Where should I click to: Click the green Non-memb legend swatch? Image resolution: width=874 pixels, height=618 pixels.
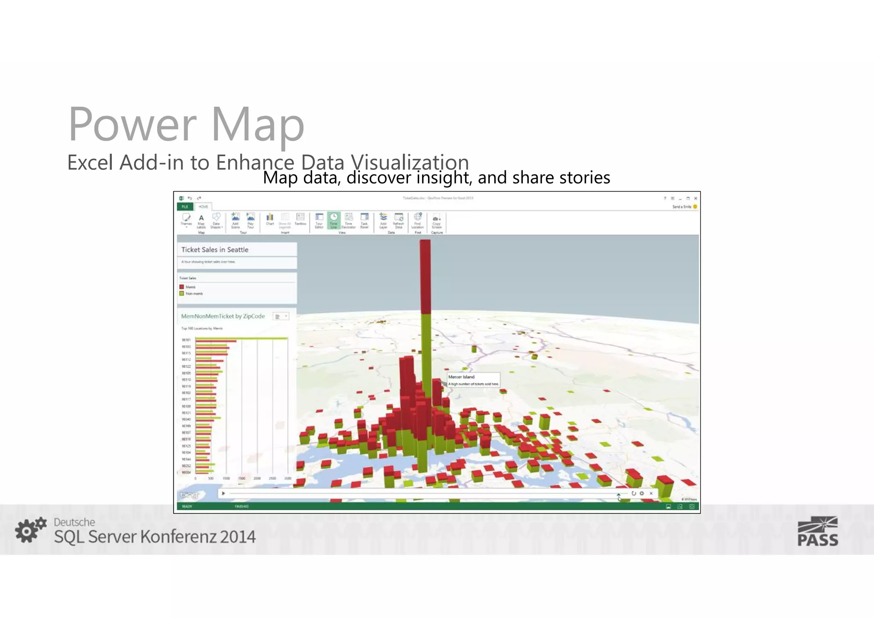182,294
